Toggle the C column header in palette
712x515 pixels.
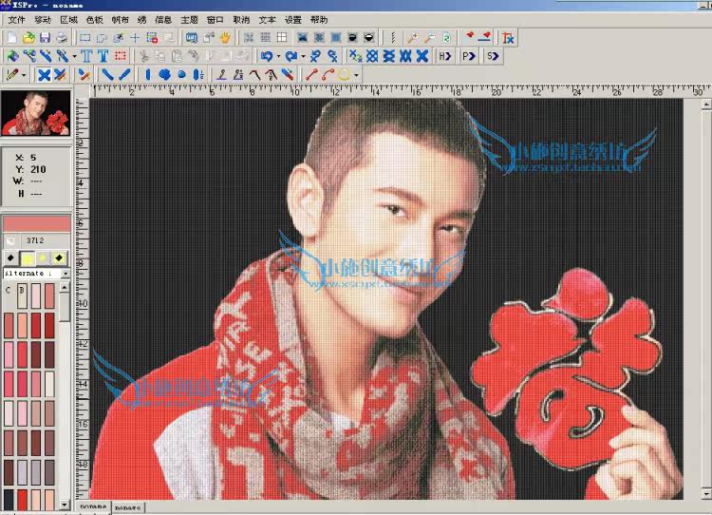pyautogui.click(x=9, y=290)
